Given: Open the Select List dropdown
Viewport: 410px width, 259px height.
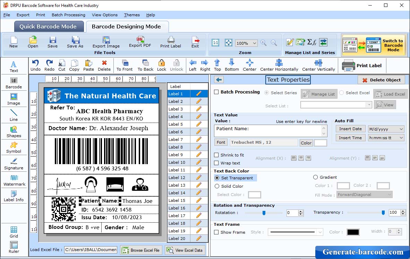Looking at the screenshot, I should coord(369,105).
